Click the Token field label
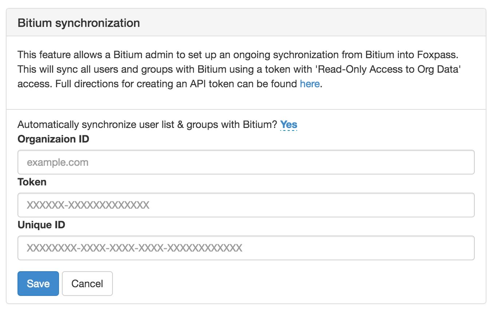 coord(32,182)
